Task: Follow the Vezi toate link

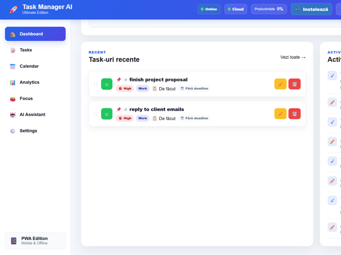Action: (x=293, y=57)
